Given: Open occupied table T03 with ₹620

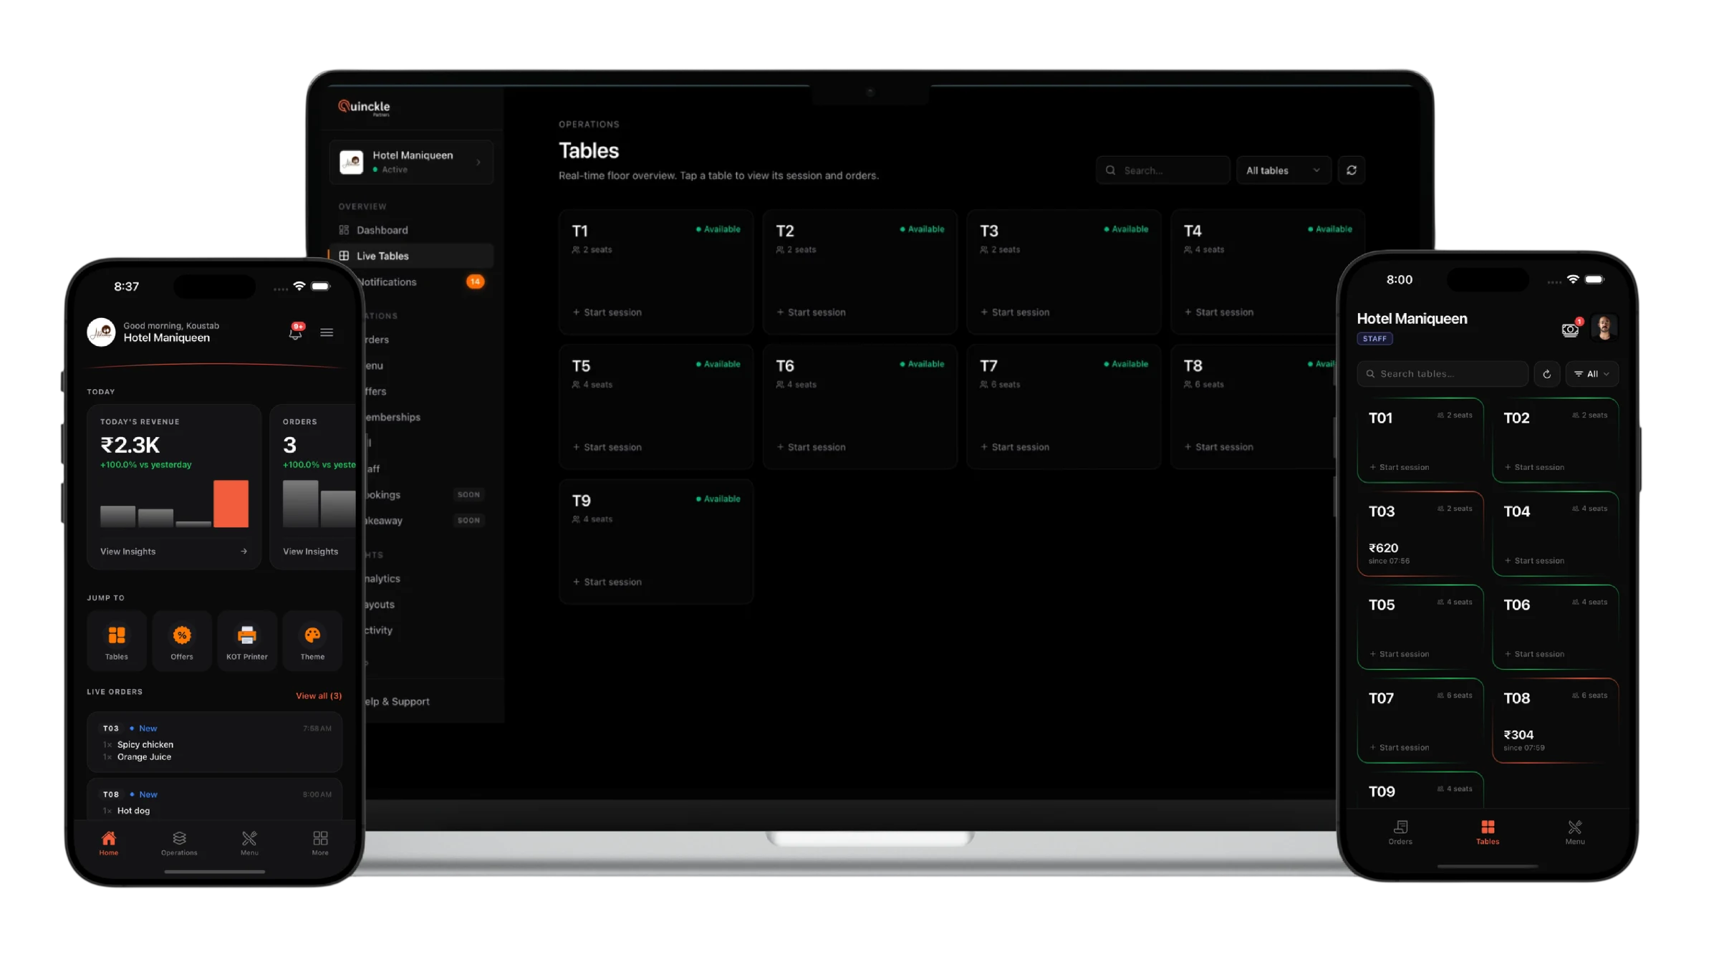Looking at the screenshot, I should point(1420,534).
